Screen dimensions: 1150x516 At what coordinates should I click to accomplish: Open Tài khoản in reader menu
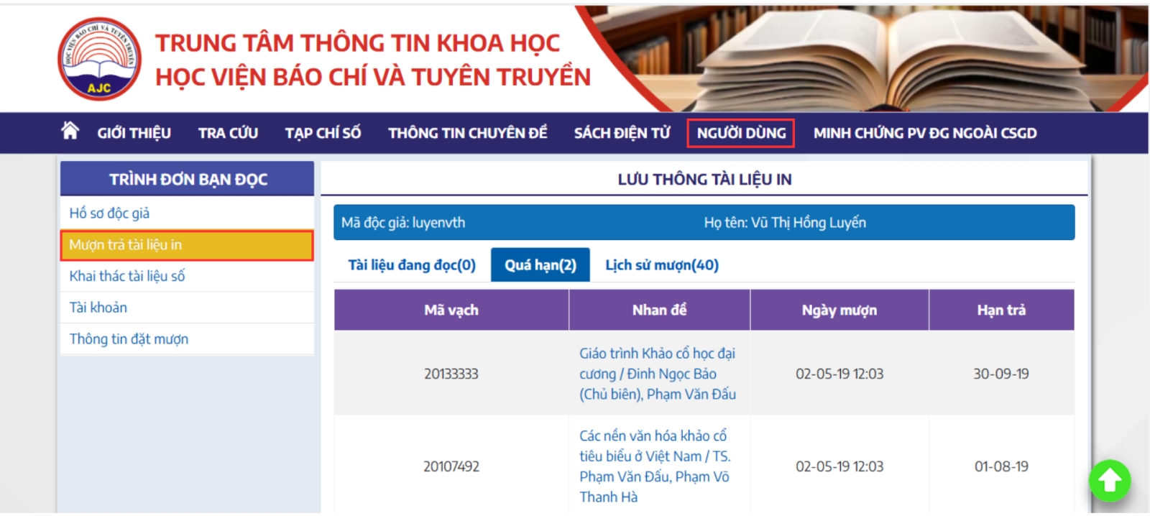point(187,308)
